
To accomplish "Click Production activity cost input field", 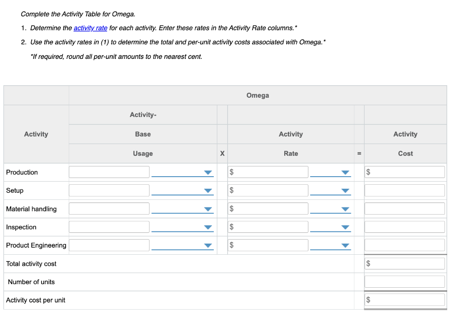I will click(407, 172).
